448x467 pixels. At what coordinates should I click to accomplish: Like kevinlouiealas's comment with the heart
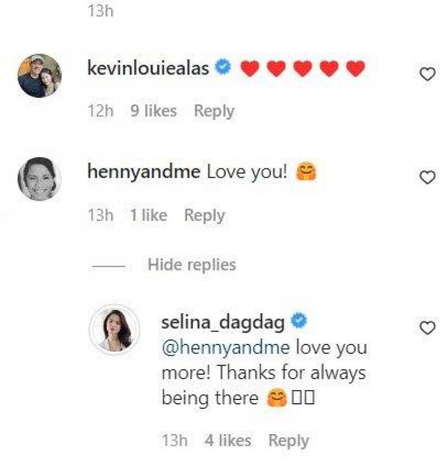click(427, 74)
